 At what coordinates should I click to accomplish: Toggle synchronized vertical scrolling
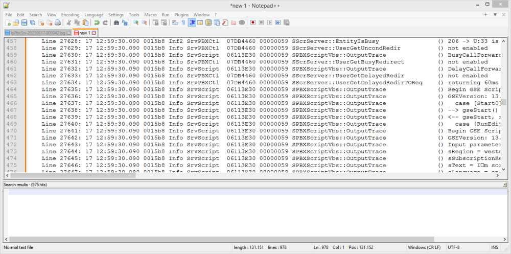point(155,22)
